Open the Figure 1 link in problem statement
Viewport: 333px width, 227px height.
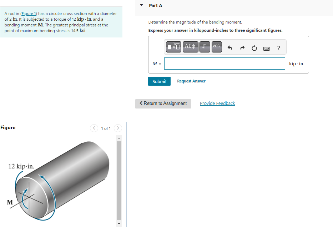(29, 14)
